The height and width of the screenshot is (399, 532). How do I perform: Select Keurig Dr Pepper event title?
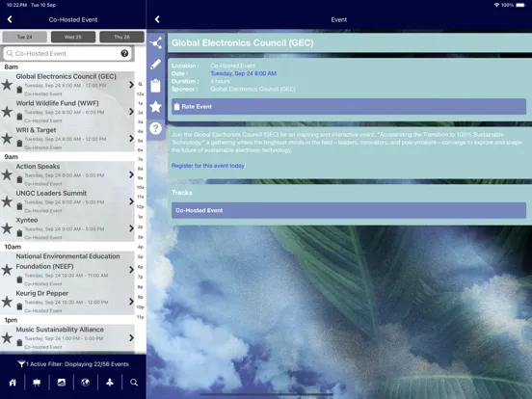click(x=42, y=293)
